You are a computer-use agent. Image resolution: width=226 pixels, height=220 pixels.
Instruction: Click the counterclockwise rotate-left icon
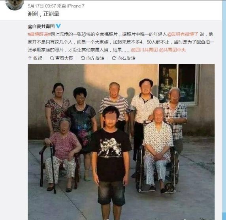(x=83, y=58)
